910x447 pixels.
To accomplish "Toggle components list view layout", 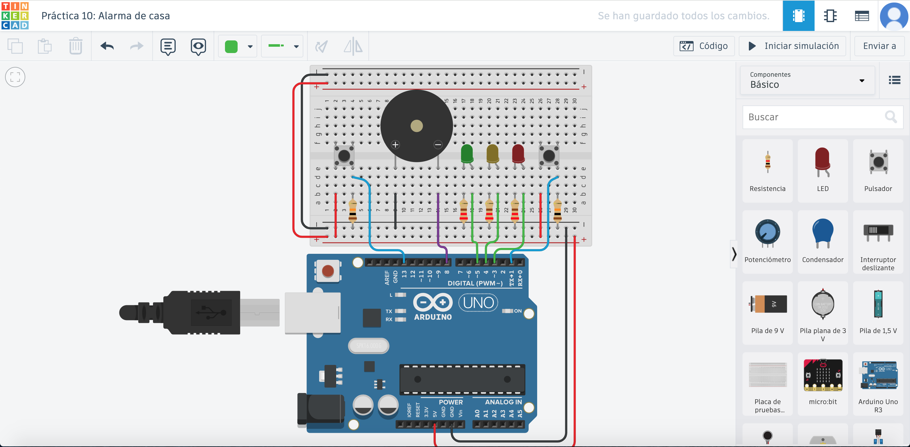I will click(x=895, y=80).
